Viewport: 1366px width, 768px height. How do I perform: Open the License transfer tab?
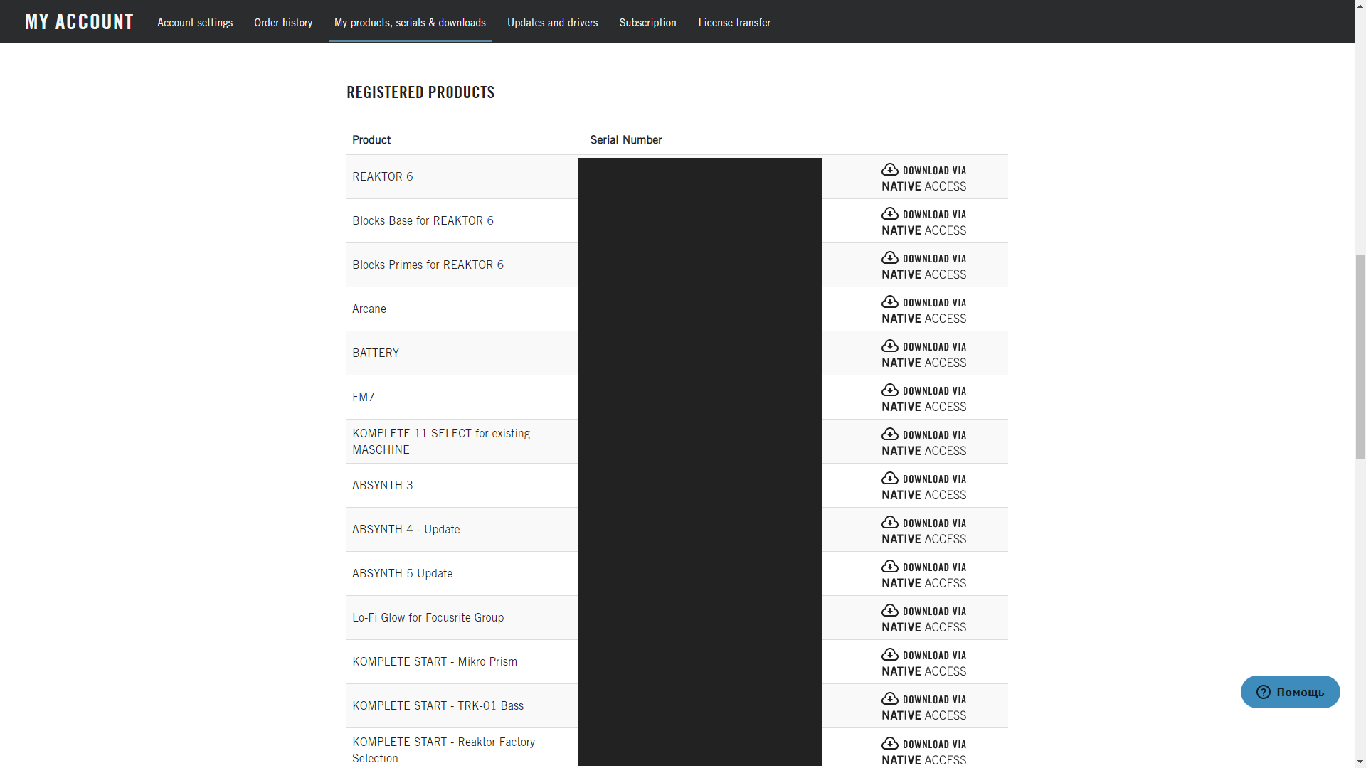[x=734, y=23]
